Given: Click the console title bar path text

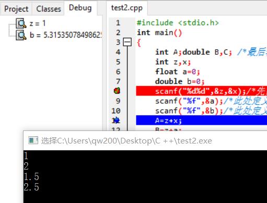Looking at the screenshot, I should [126, 140].
